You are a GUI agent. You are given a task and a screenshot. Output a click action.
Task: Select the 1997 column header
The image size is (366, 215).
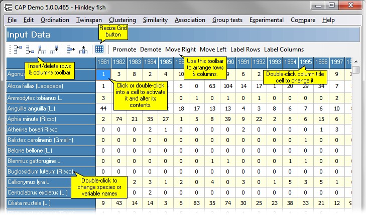click(337, 62)
